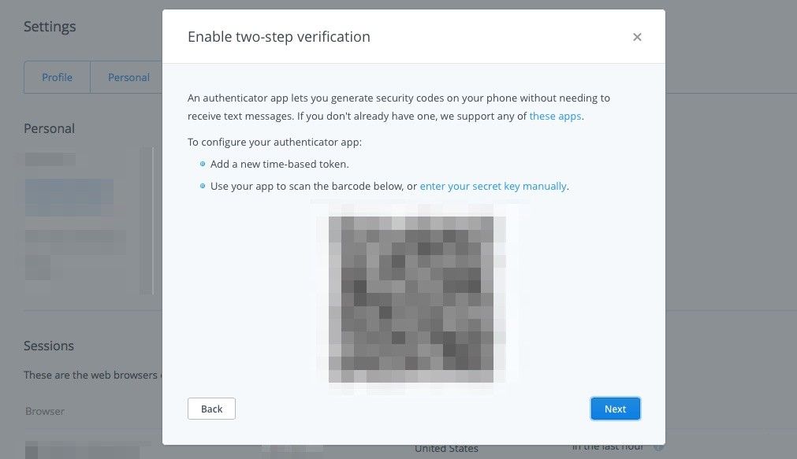Click bullet icon before 'Use your app to scan'
Screen dimensions: 797x459
coord(203,187)
